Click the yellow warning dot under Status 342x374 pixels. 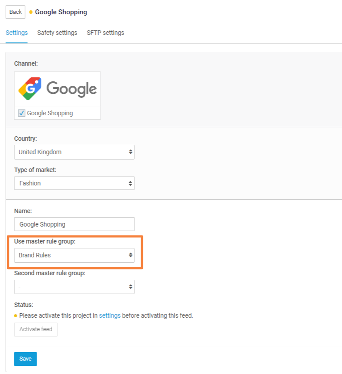click(x=16, y=315)
